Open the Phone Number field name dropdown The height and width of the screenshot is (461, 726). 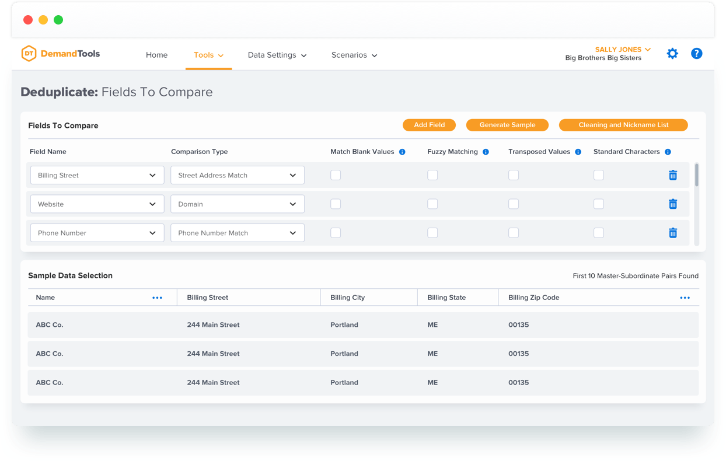click(97, 233)
